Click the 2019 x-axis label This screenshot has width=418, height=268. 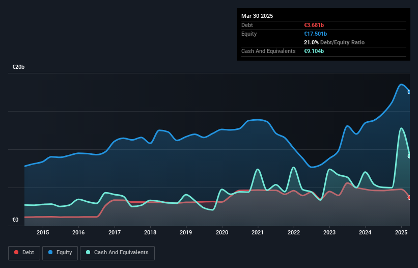186,232
